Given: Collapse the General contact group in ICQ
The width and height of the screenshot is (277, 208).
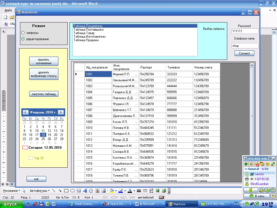Looking at the screenshot, I should click(246, 169).
